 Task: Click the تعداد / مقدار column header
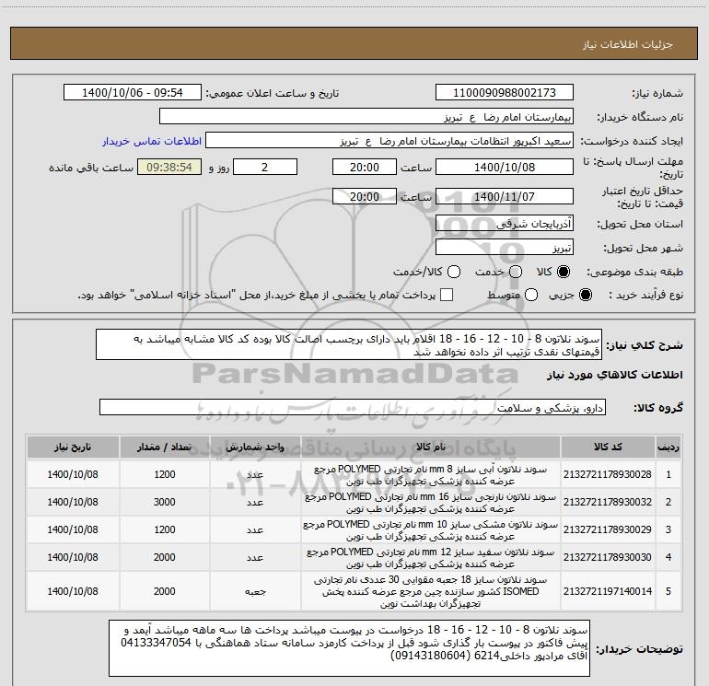[x=165, y=448]
